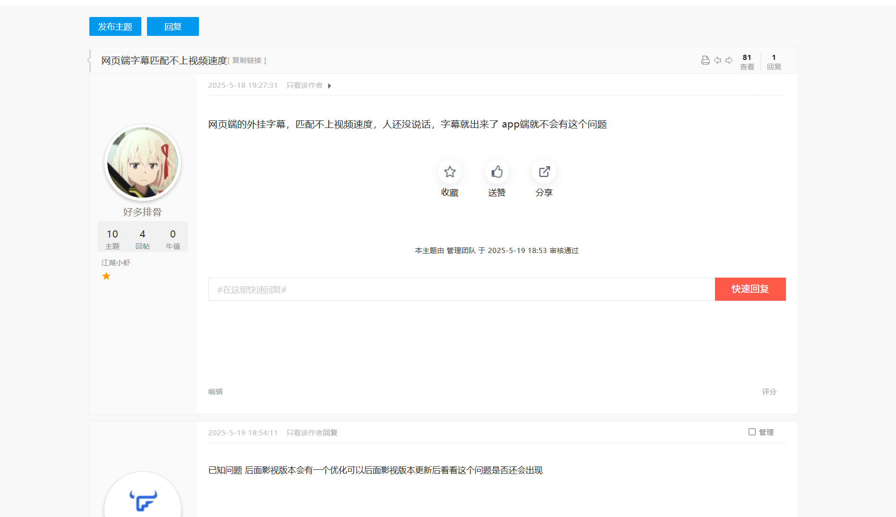Viewport: 896px width, 517px height.
Task: Click the 复制链接 link
Action: click(x=247, y=60)
